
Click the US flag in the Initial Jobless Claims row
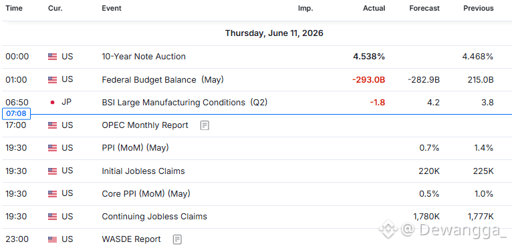[x=52, y=171]
